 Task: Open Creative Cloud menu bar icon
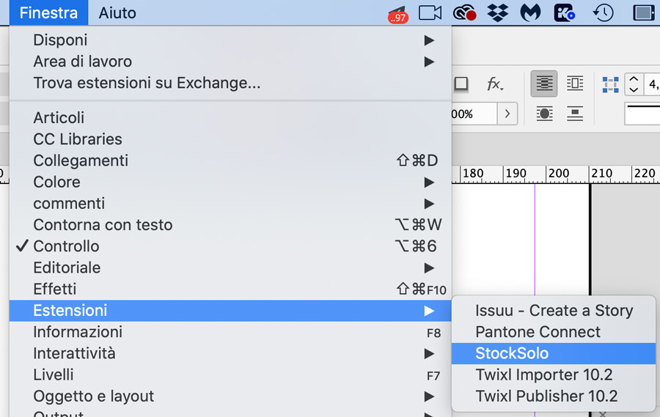click(x=465, y=13)
